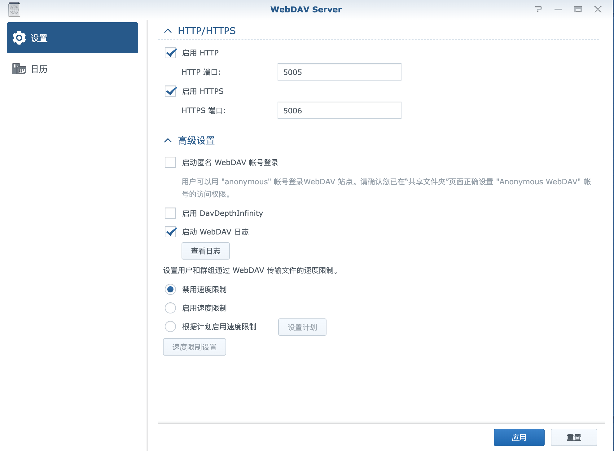Click the HTTP 端口 input field
This screenshot has height=451, width=614.
pos(339,72)
